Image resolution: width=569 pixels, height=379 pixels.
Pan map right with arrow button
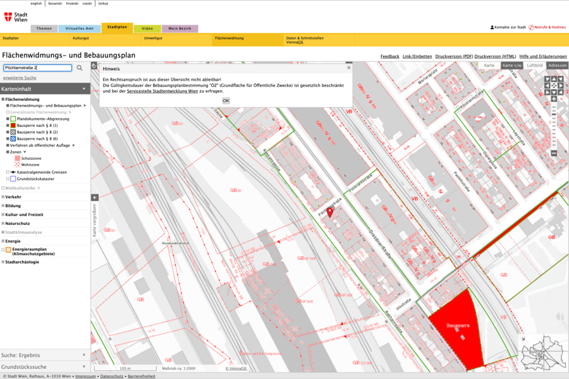(x=560, y=85)
